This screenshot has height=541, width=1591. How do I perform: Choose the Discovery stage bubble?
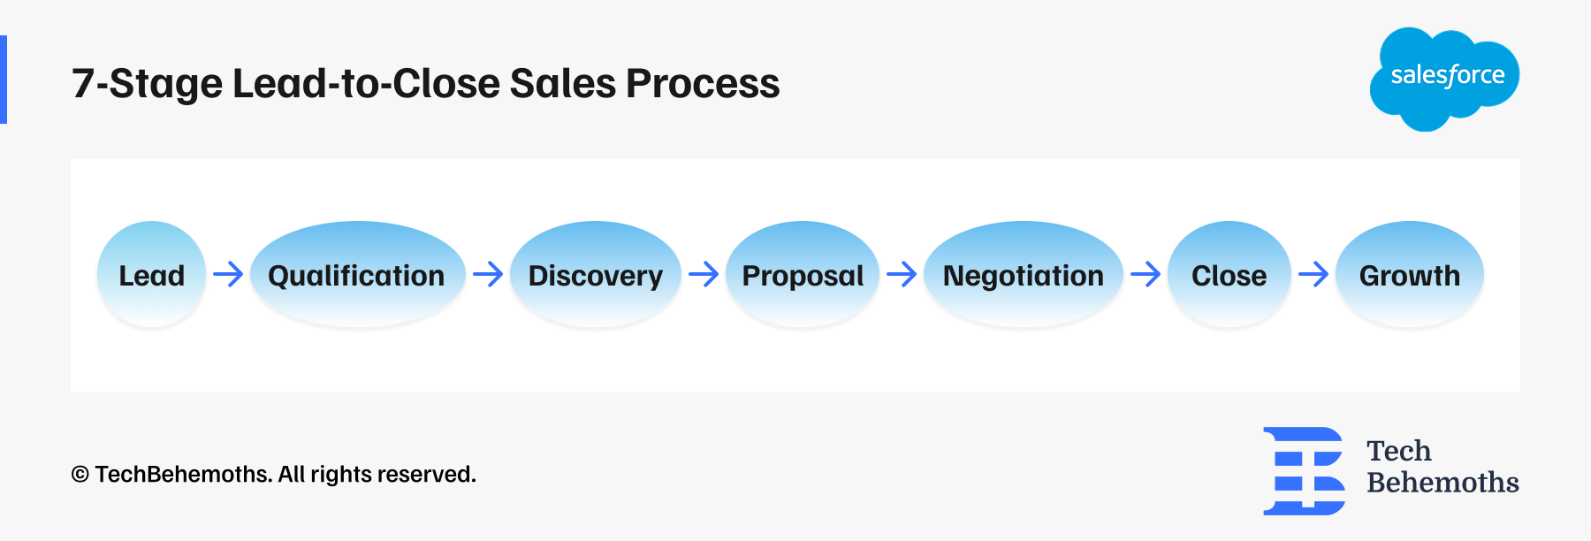click(x=596, y=275)
